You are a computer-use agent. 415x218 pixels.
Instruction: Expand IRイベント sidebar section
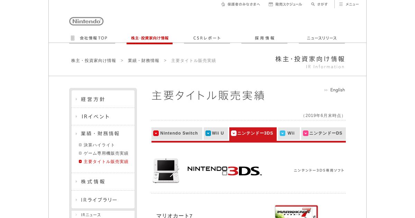pos(103,117)
